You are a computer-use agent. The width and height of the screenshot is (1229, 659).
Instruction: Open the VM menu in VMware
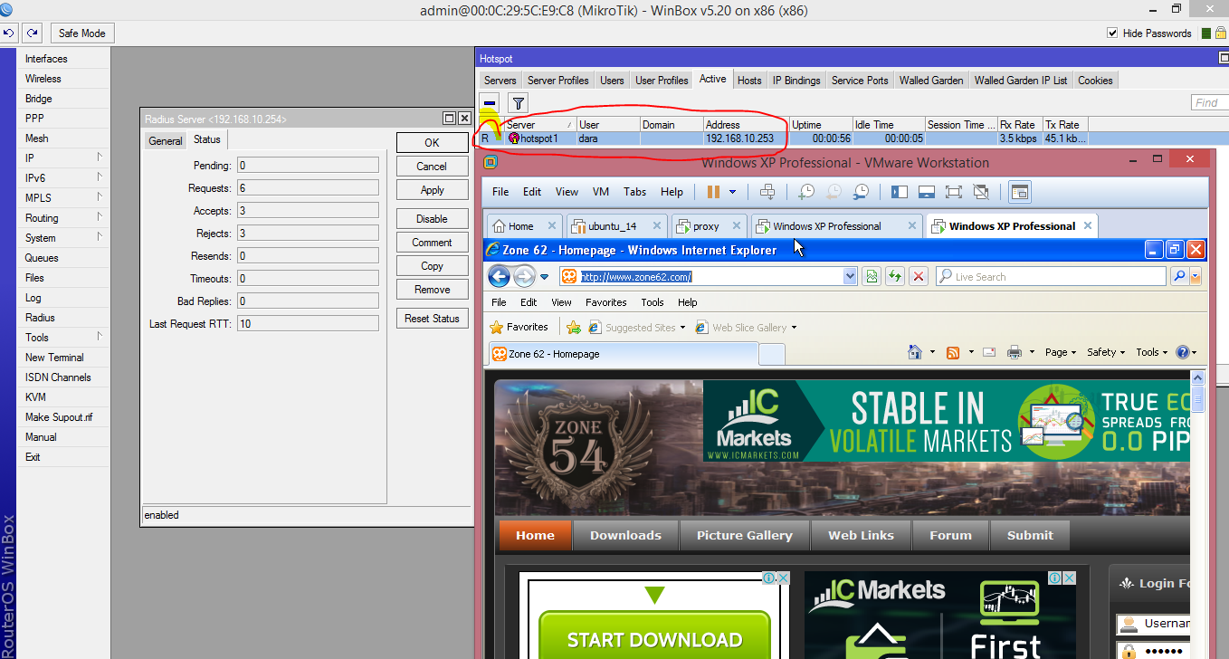pyautogui.click(x=601, y=192)
